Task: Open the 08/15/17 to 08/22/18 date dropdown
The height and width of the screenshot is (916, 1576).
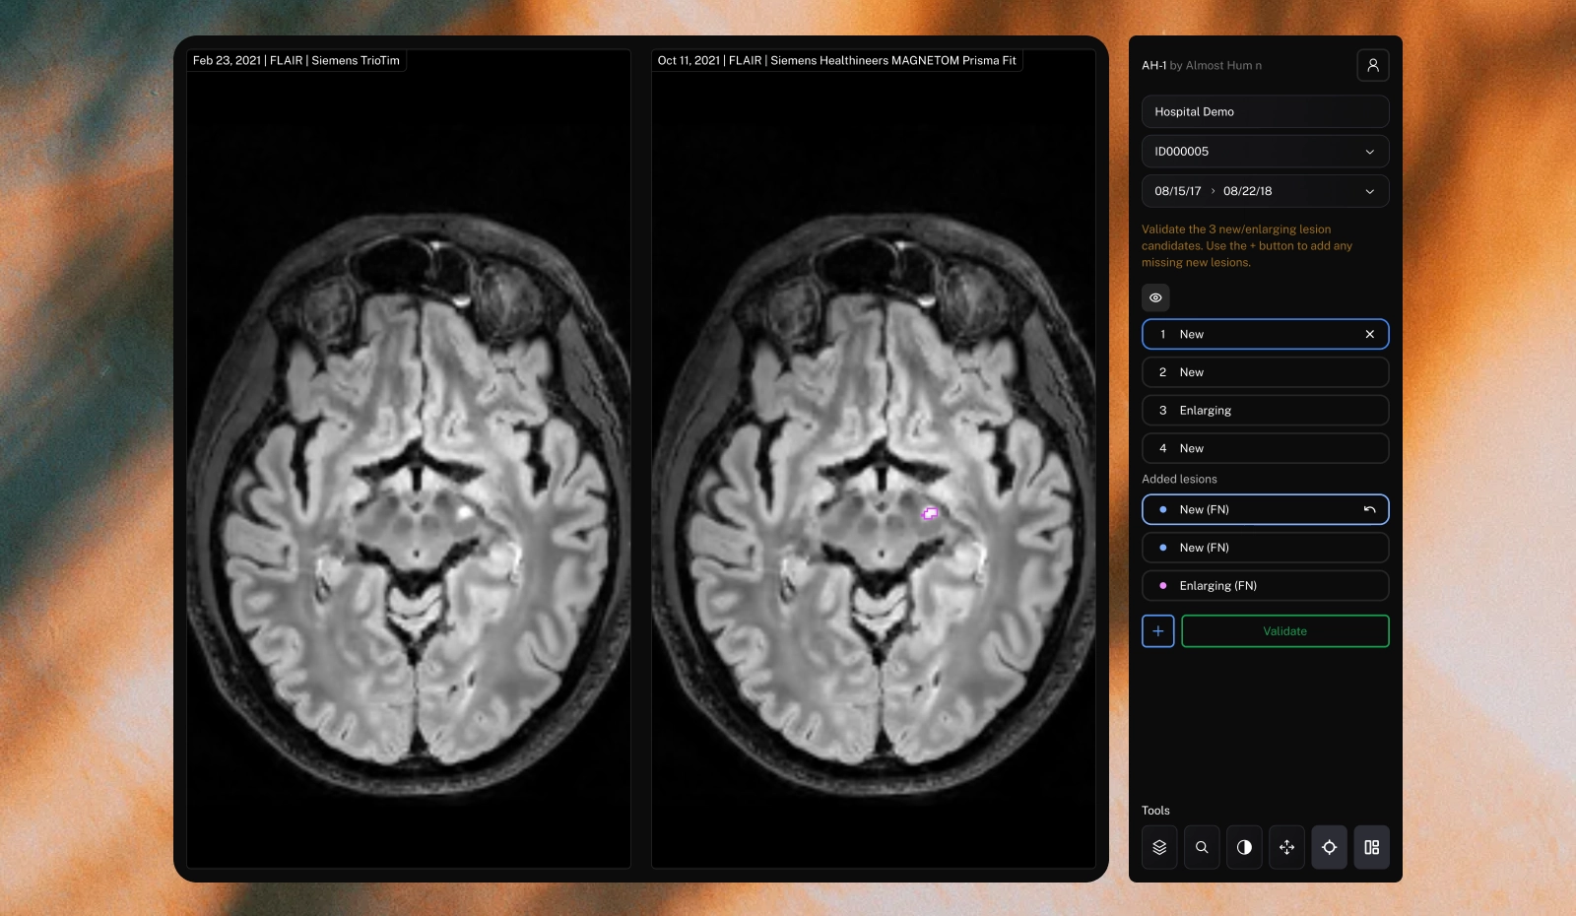Action: click(1266, 191)
